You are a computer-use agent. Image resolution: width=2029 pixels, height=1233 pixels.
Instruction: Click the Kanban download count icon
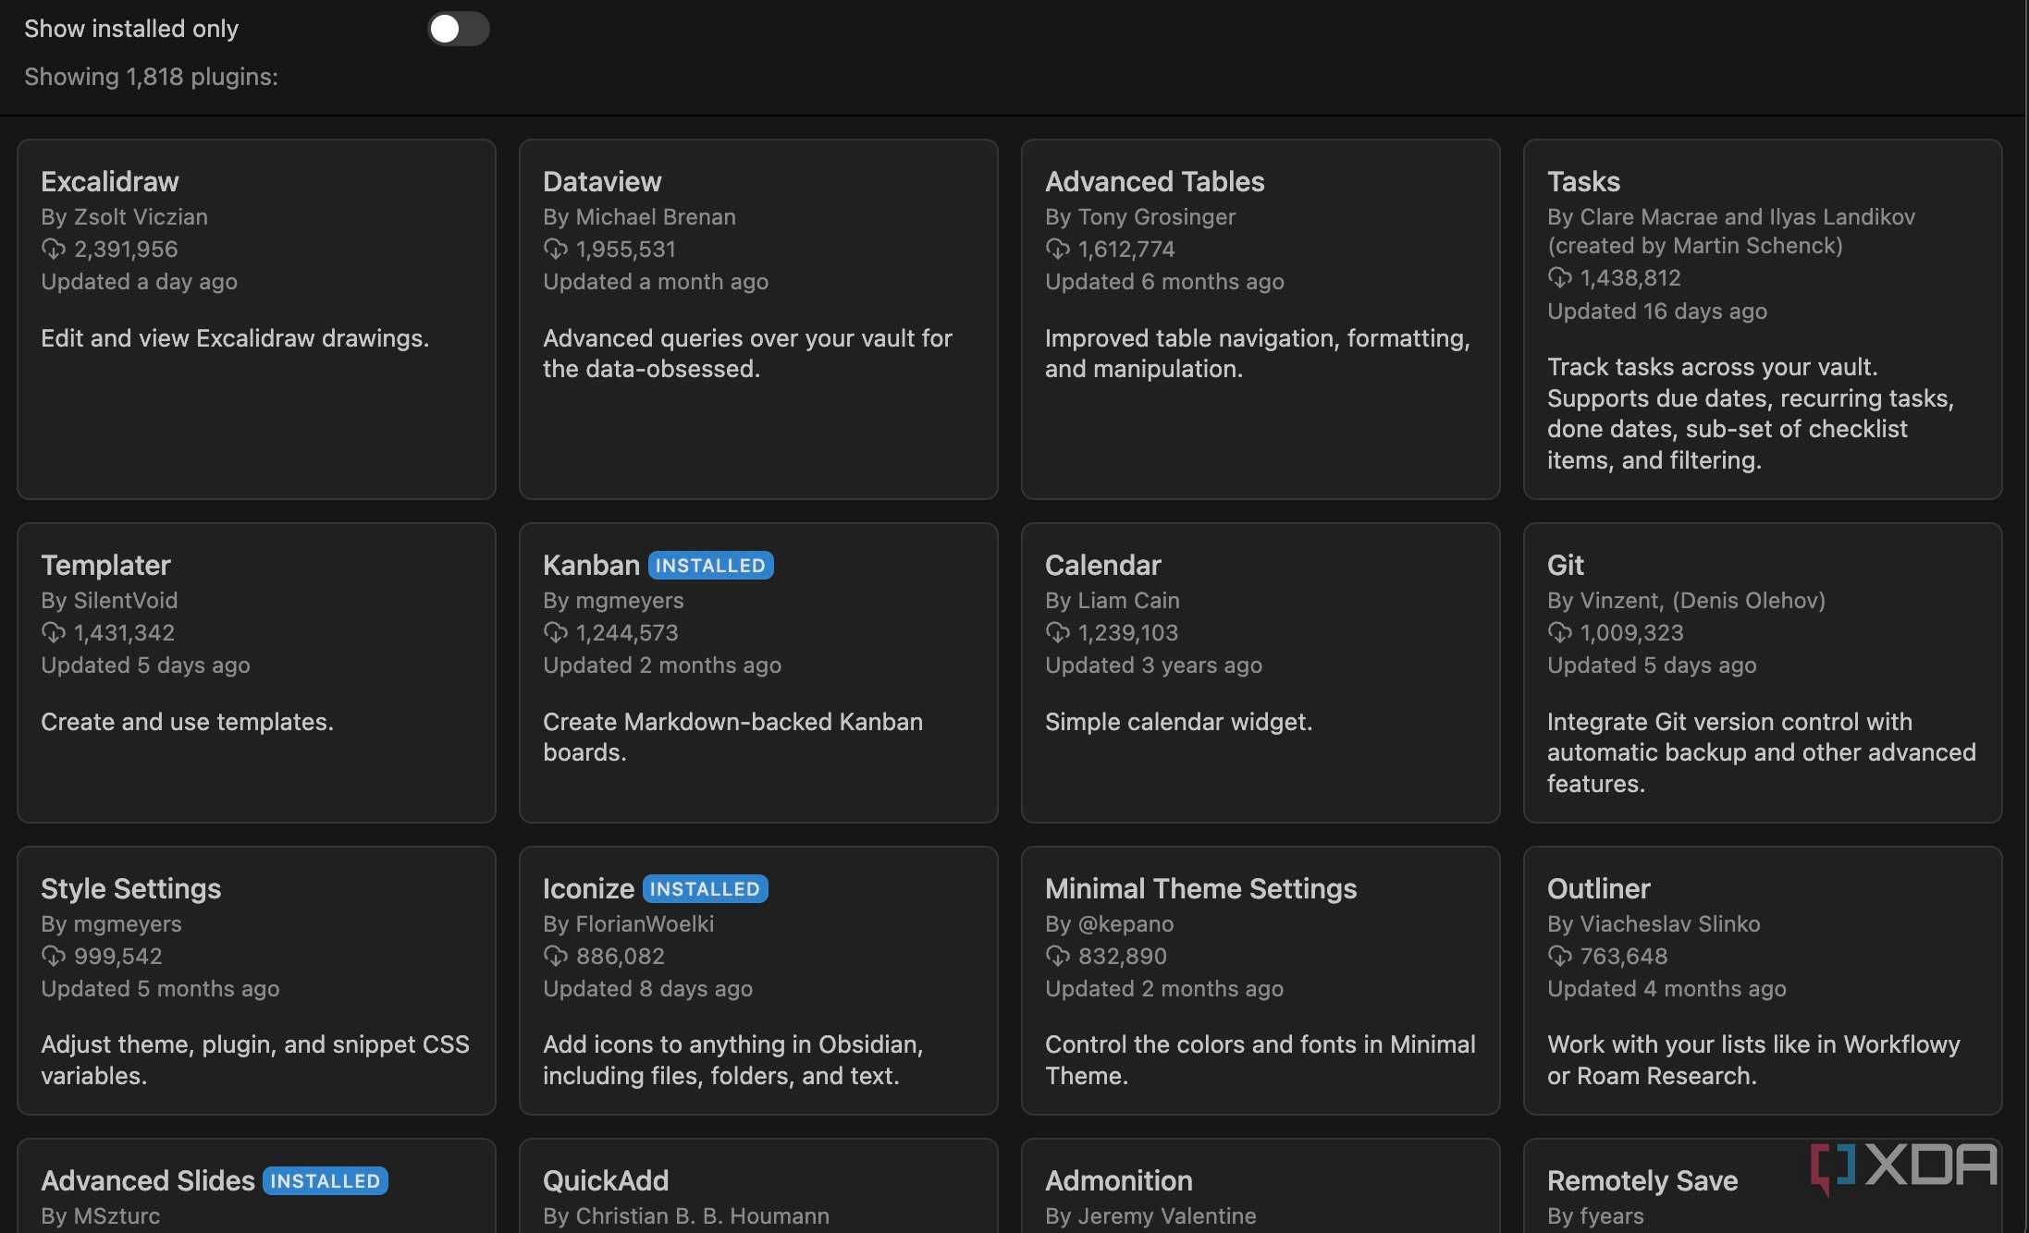(556, 633)
